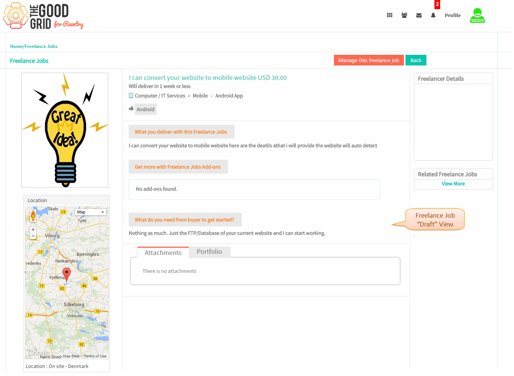Click What you deliver section heading
514x376 pixels.
pos(181,132)
